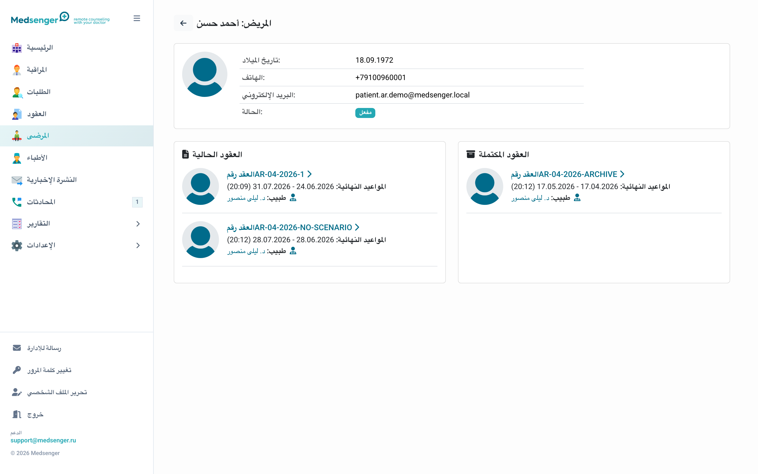Click chevron next to AR-04-2026-1

click(x=310, y=174)
